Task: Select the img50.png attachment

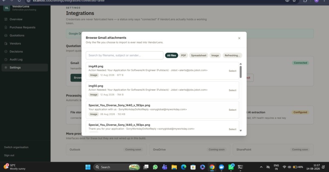Action: [232, 90]
